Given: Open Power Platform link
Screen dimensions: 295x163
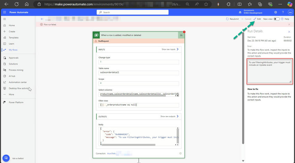Looking at the screenshot, I should tap(16, 102).
